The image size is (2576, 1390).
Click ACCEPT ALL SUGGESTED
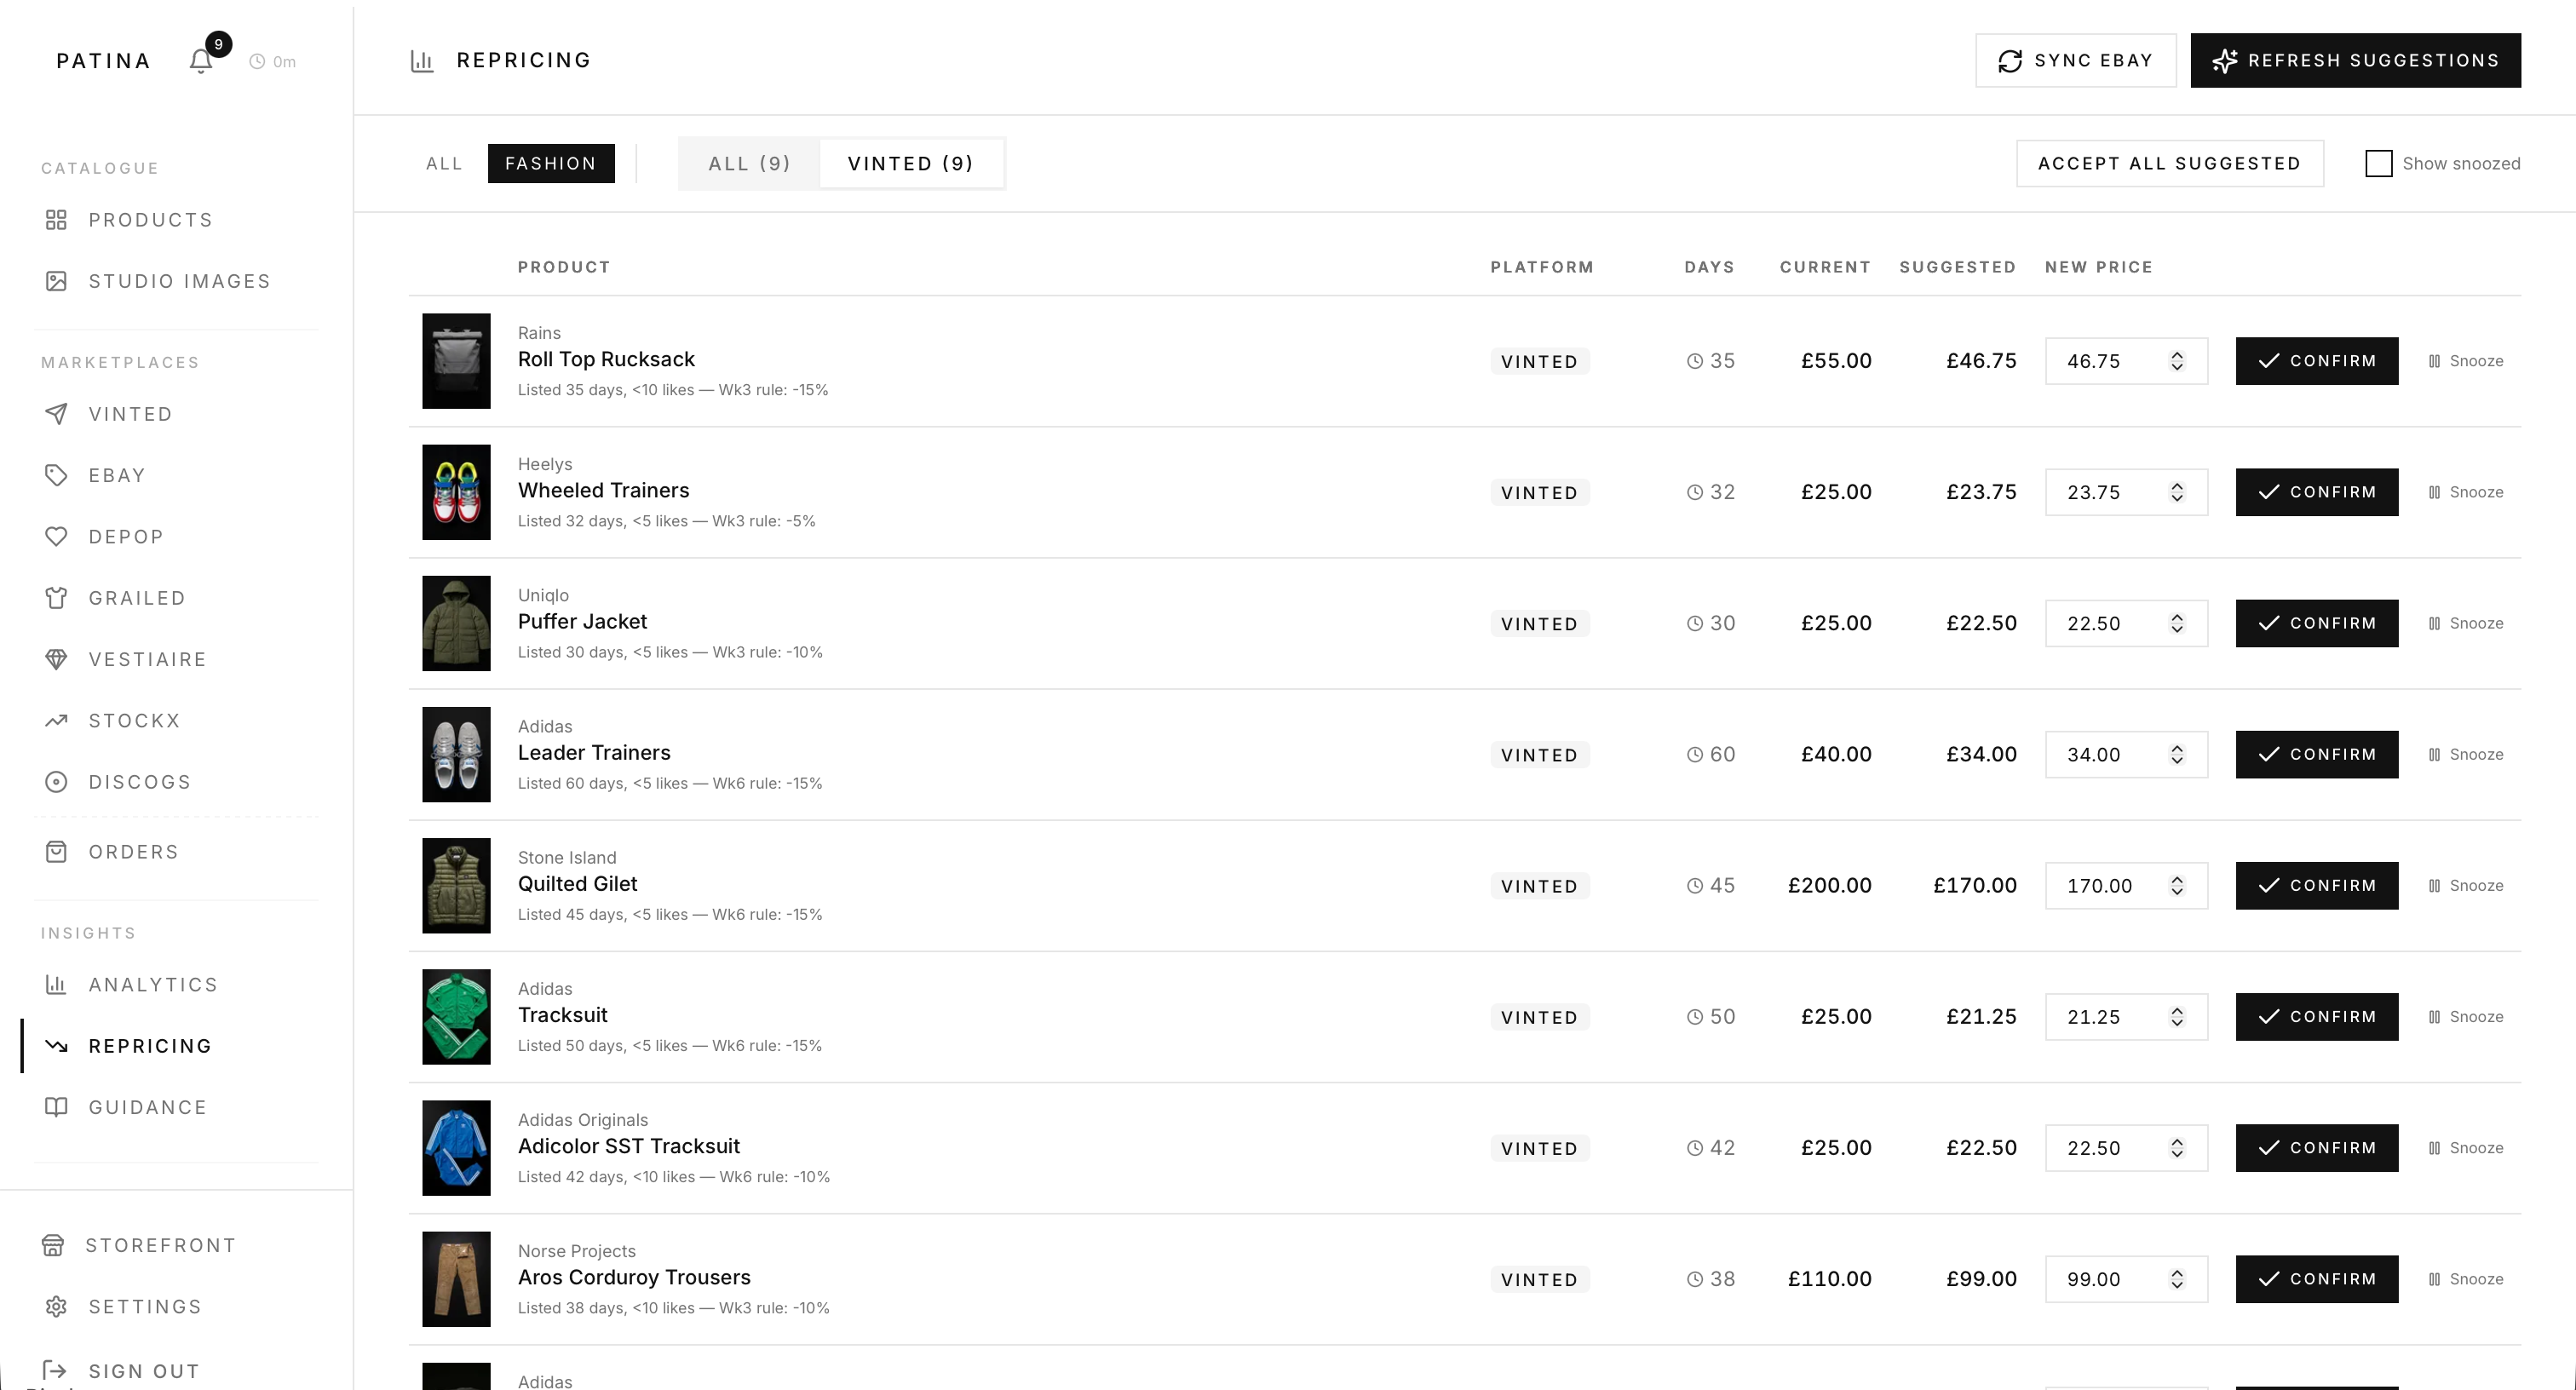point(2170,163)
